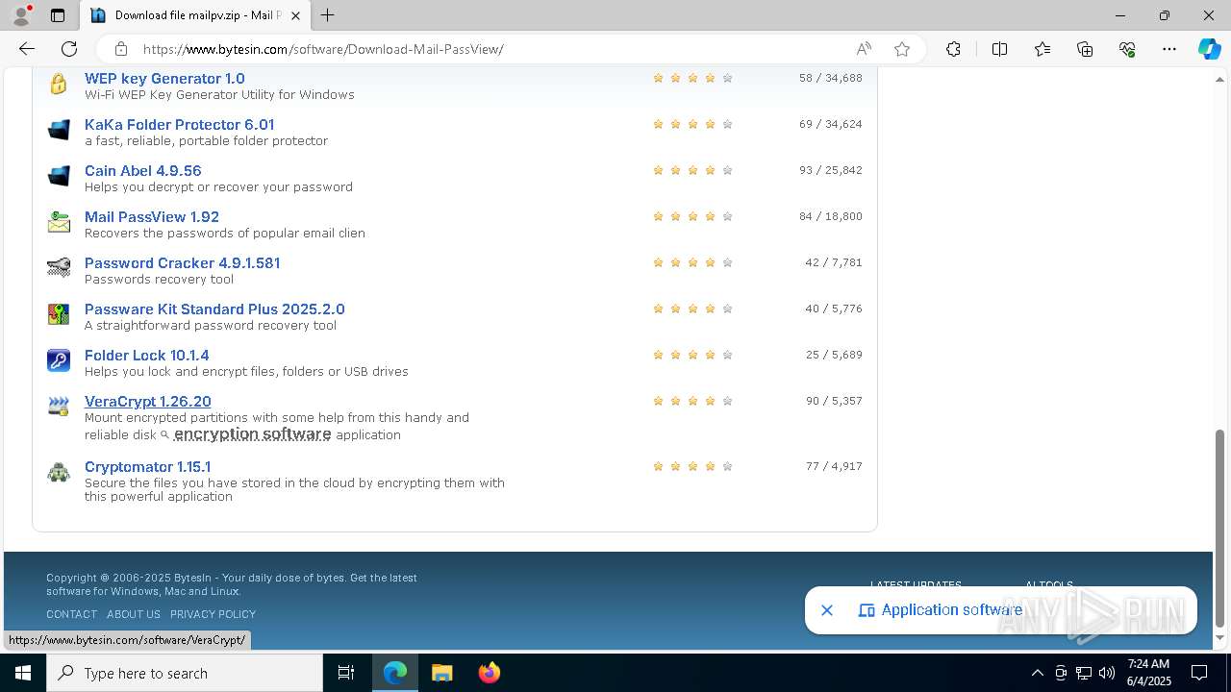1231x692 pixels.
Task: Click the Cain Abel app icon
Action: (x=59, y=176)
